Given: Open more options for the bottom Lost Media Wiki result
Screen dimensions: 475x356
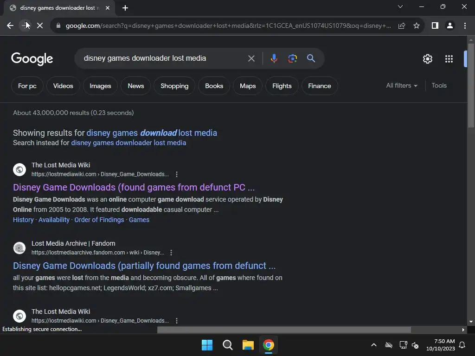Looking at the screenshot, I should pos(177,321).
